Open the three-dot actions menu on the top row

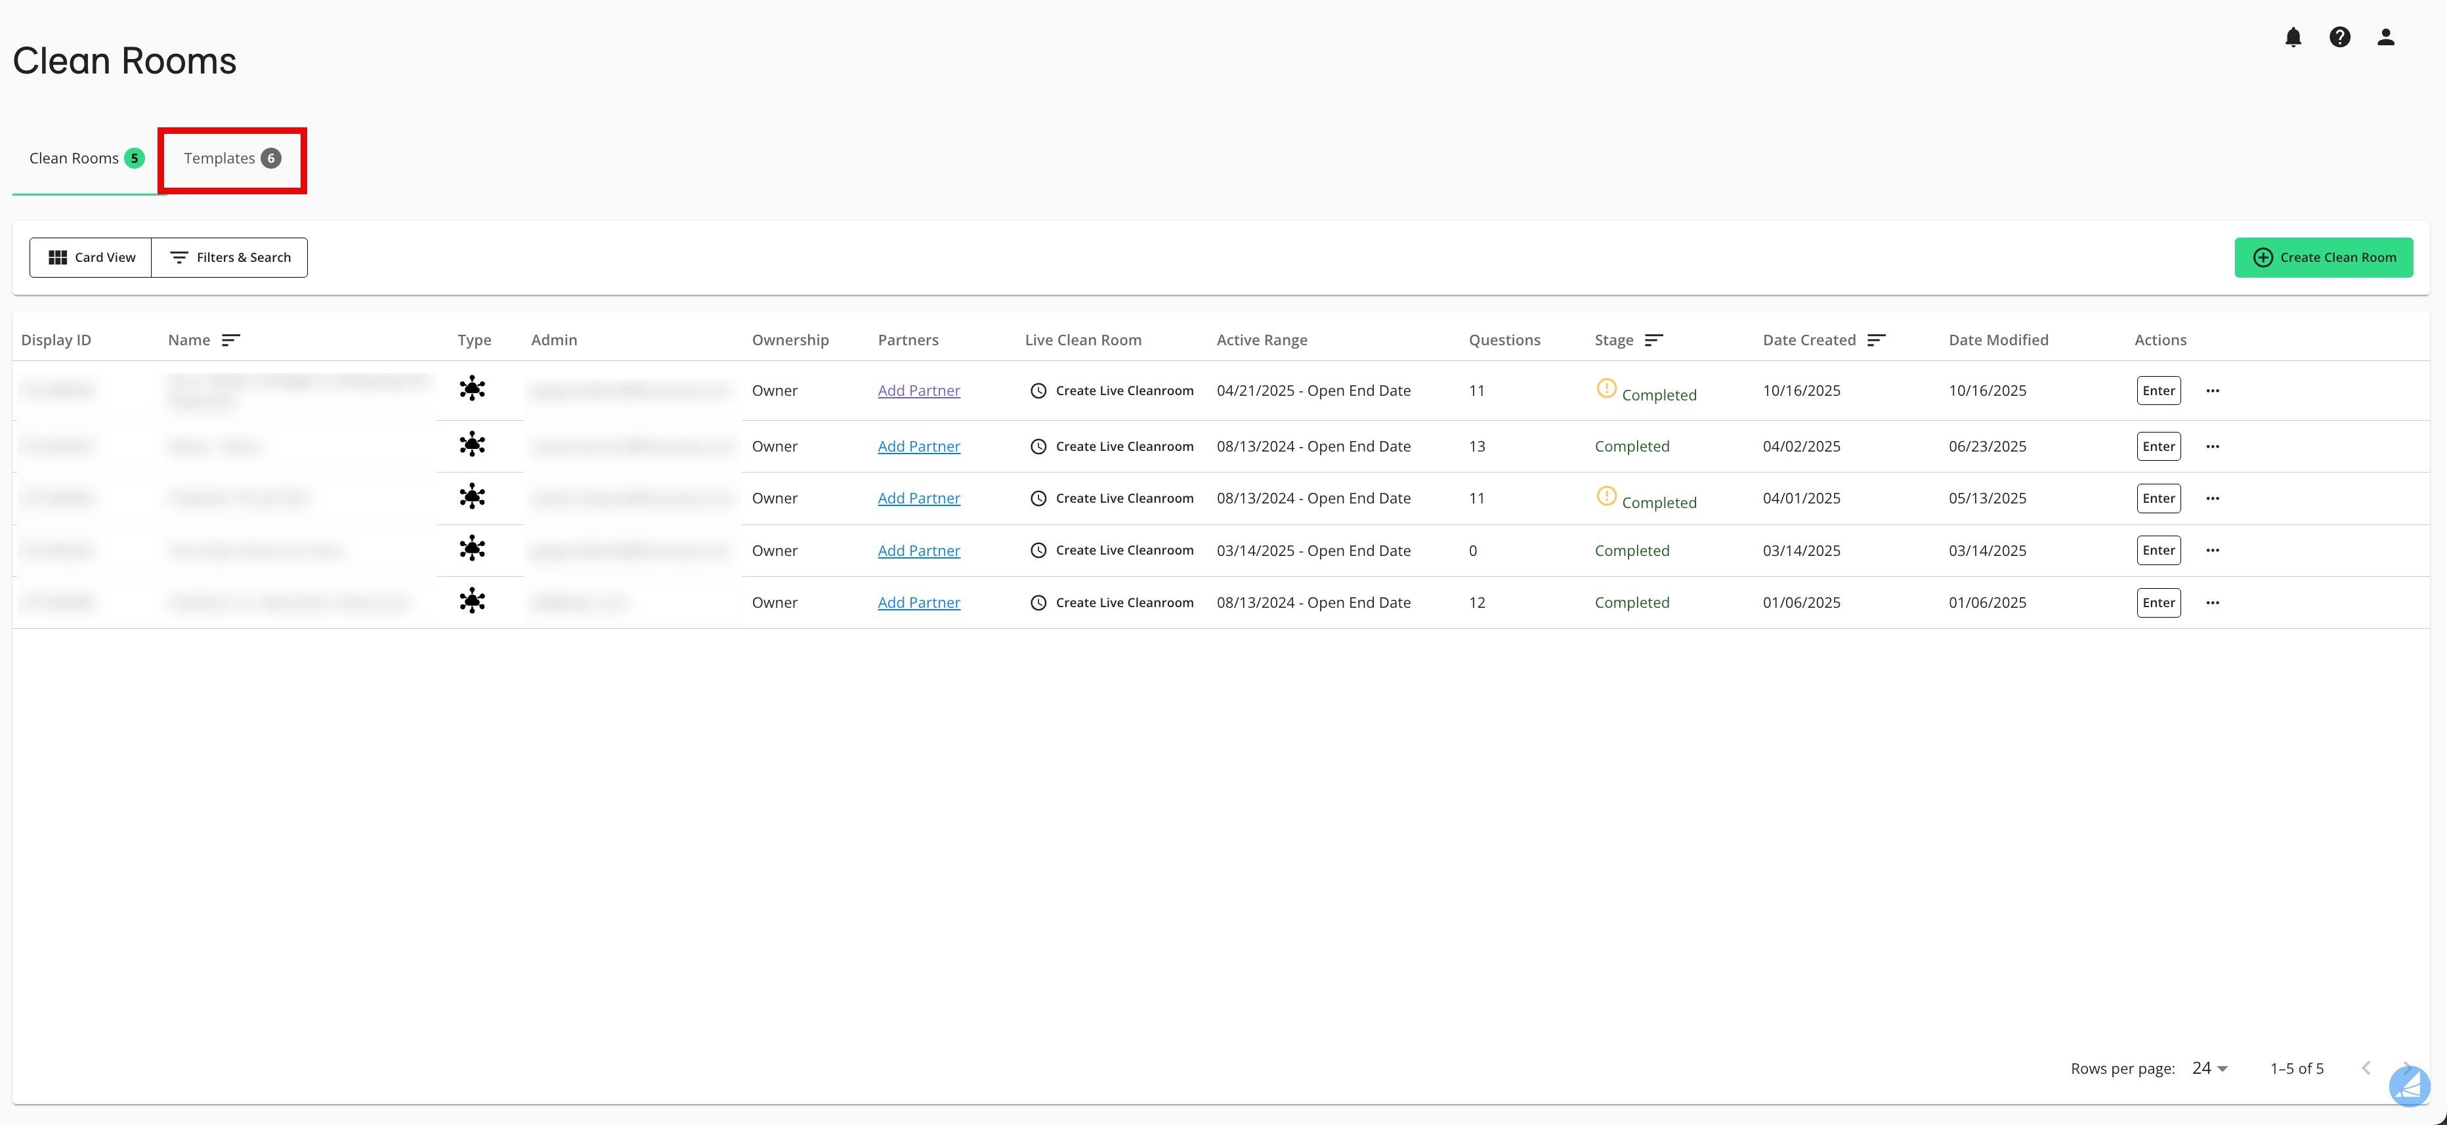2213,390
